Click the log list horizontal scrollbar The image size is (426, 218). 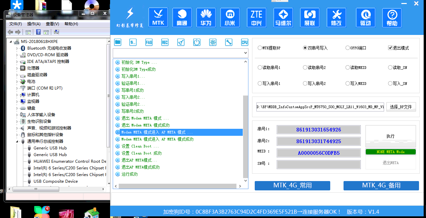[178, 186]
